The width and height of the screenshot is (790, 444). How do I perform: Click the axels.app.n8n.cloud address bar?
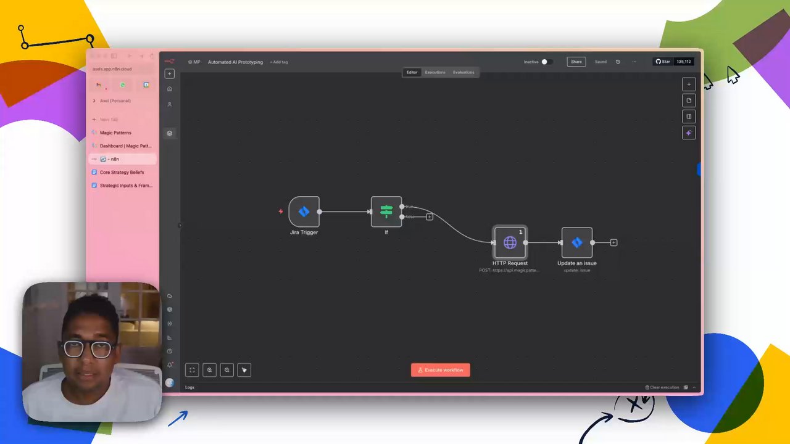(x=122, y=69)
